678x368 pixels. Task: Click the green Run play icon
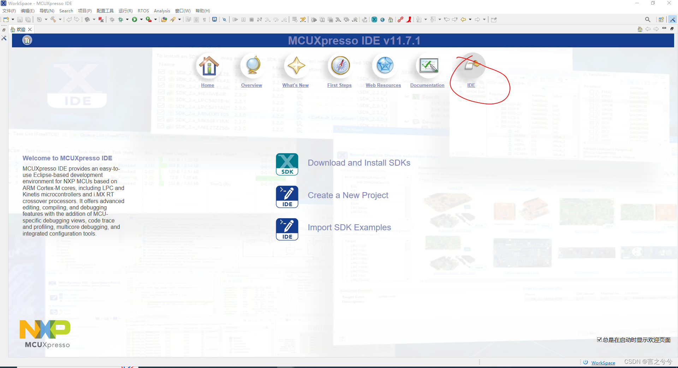click(x=135, y=19)
